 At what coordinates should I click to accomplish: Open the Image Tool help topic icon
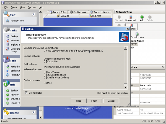point(7,103)
